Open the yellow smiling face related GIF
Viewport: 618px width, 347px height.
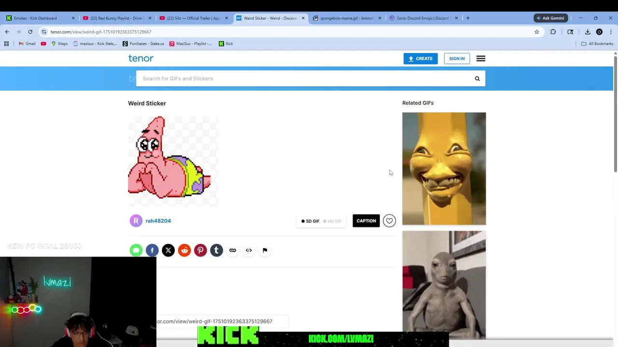click(444, 169)
